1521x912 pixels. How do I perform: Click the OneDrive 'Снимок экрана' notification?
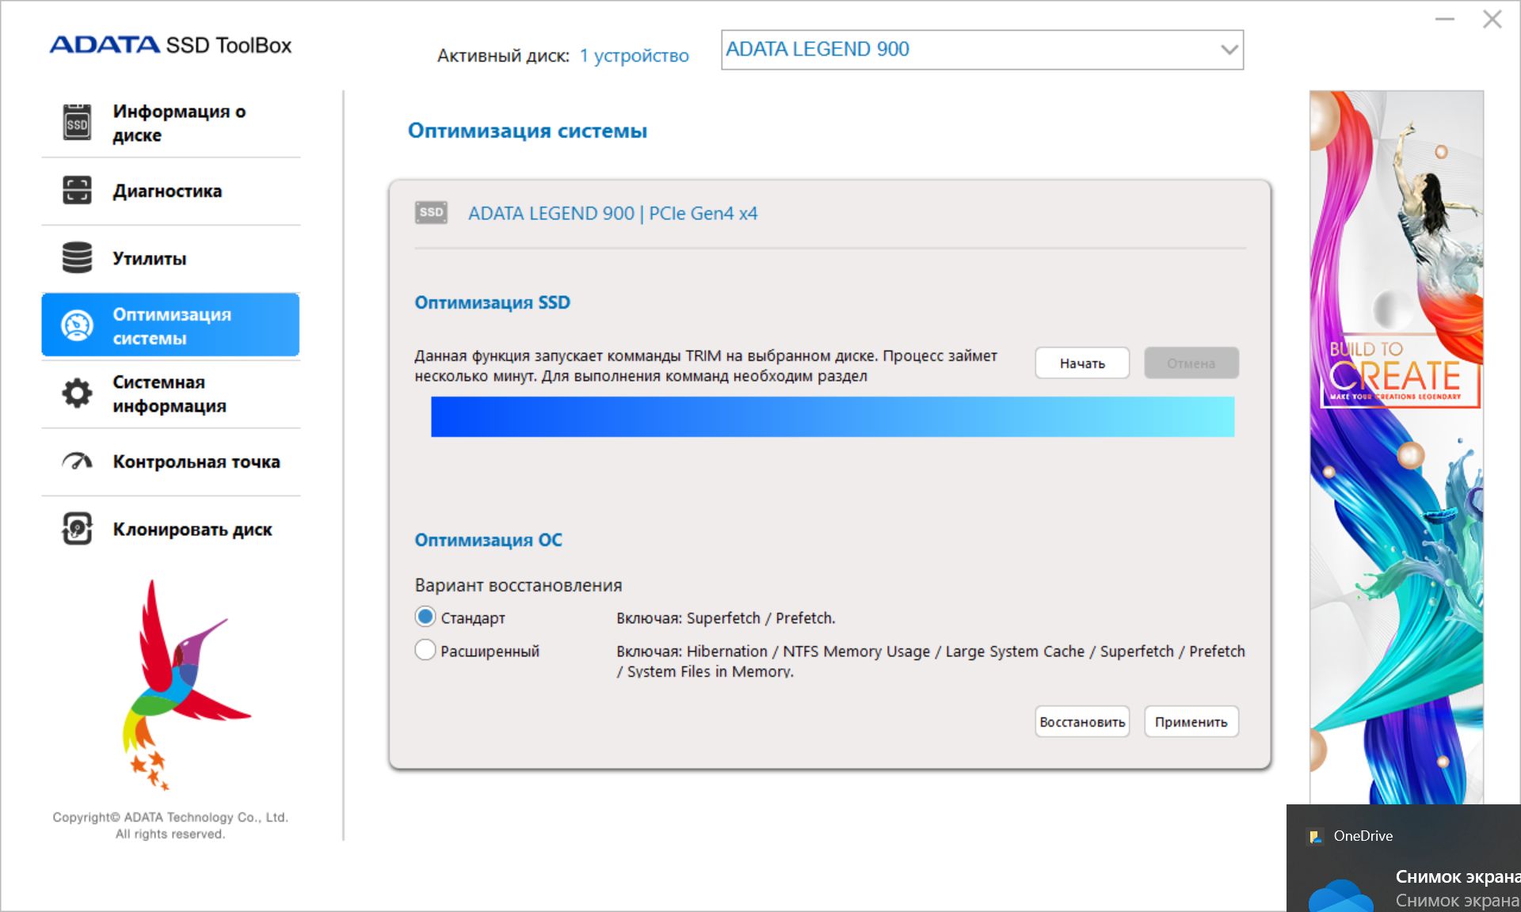[x=1404, y=858]
